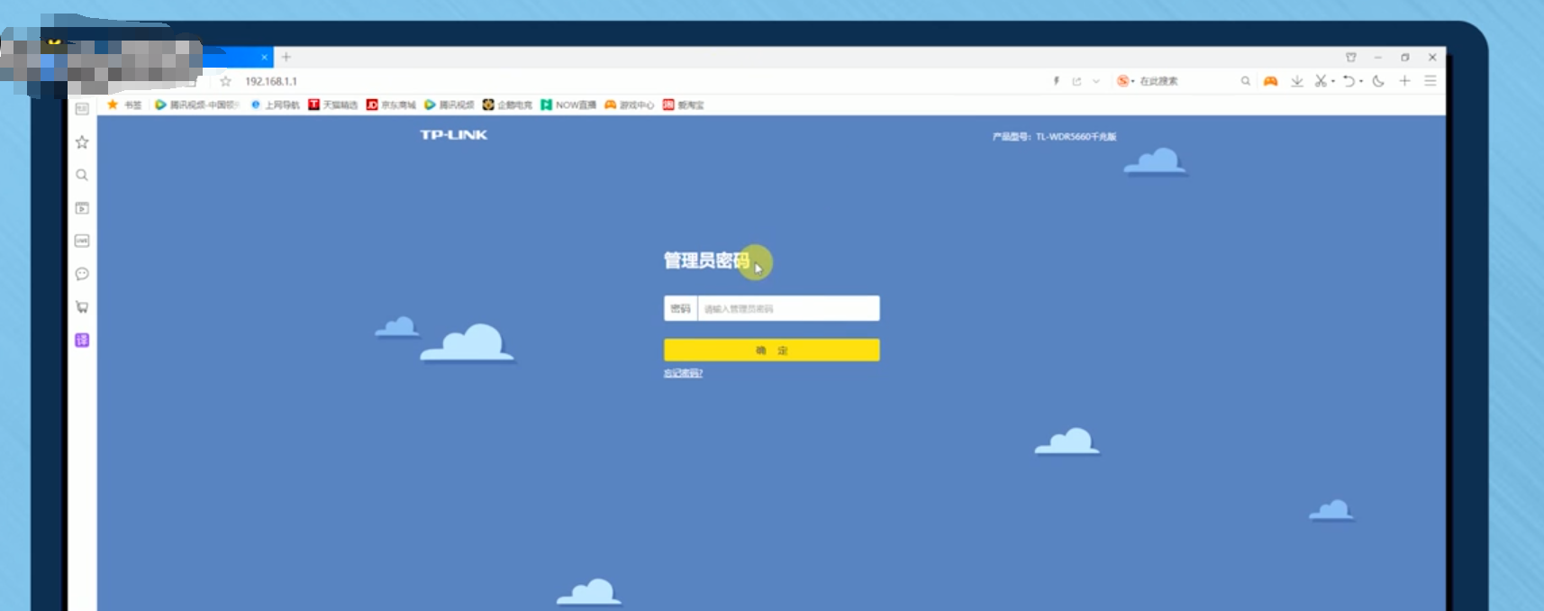Open the hamburger main menu
The width and height of the screenshot is (1544, 611).
click(1430, 81)
